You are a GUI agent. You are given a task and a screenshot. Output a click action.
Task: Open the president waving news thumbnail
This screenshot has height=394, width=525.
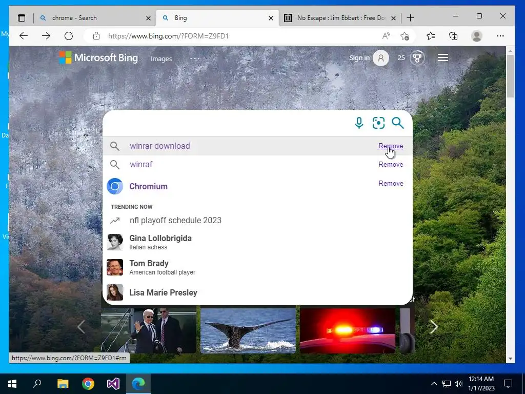(x=149, y=331)
